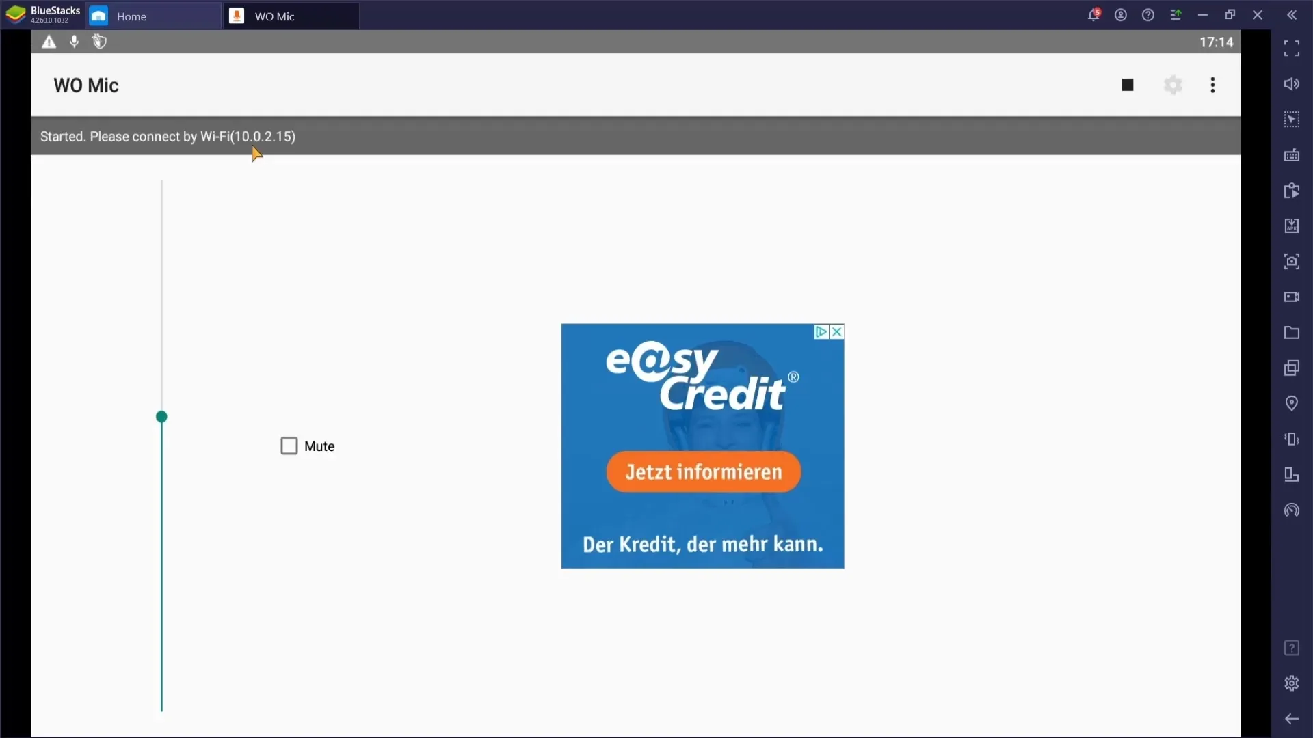
Task: Click the BlueStacks account profile icon
Action: click(x=1120, y=15)
